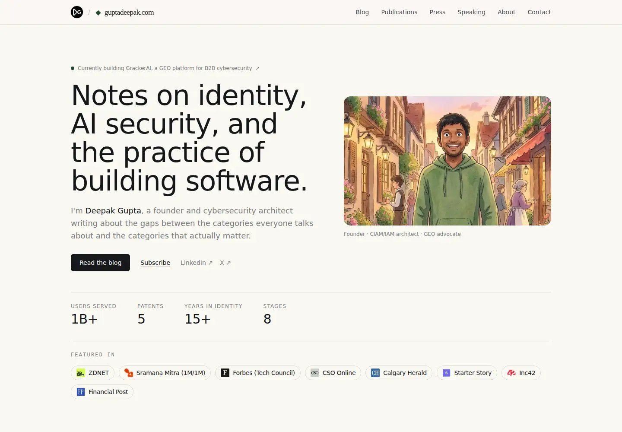The image size is (622, 432).
Task: Open Forbes (Tech Council) feature
Action: pos(258,373)
